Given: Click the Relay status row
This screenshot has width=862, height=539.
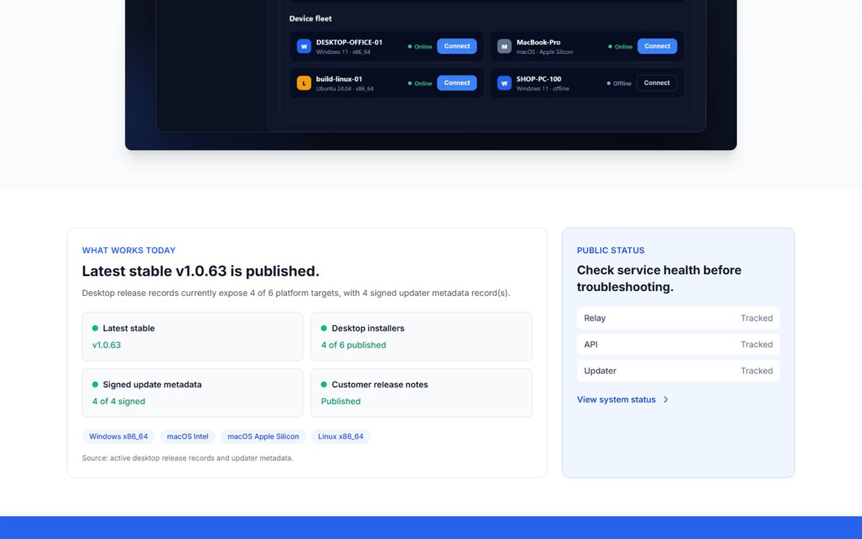Looking at the screenshot, I should coord(678,318).
